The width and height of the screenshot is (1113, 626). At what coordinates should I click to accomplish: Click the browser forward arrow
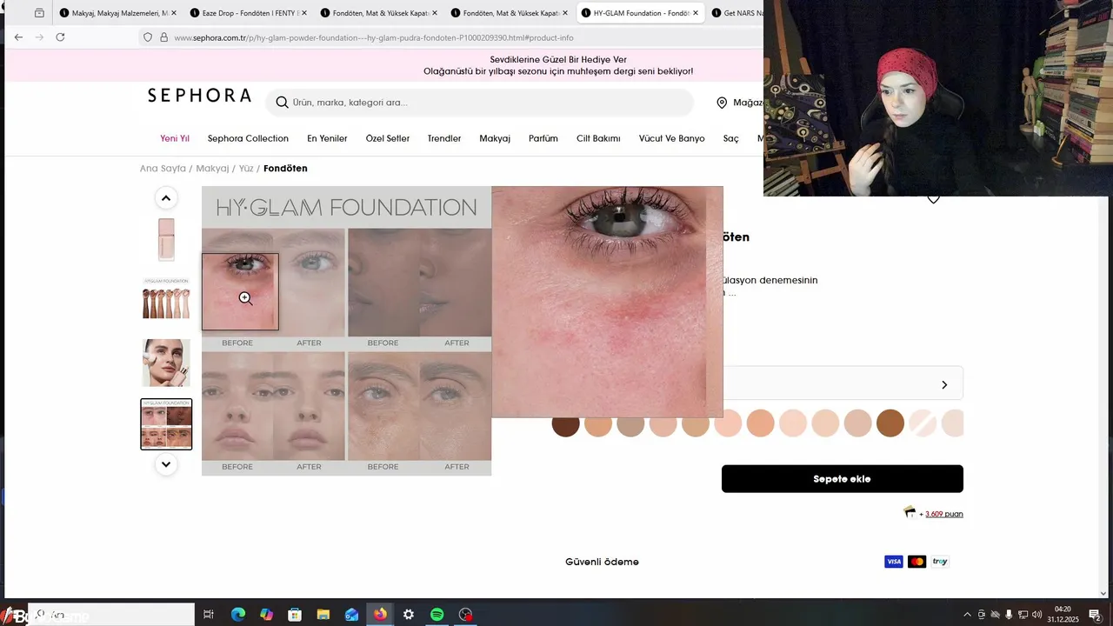39,37
